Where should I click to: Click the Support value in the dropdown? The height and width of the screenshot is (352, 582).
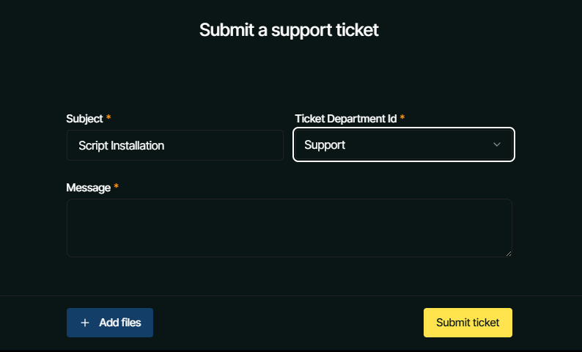[x=325, y=145]
